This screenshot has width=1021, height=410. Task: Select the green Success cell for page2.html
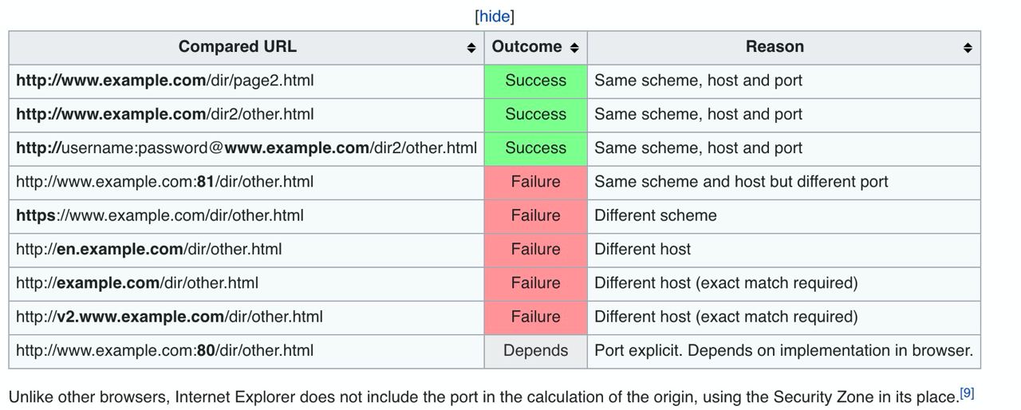pyautogui.click(x=535, y=81)
